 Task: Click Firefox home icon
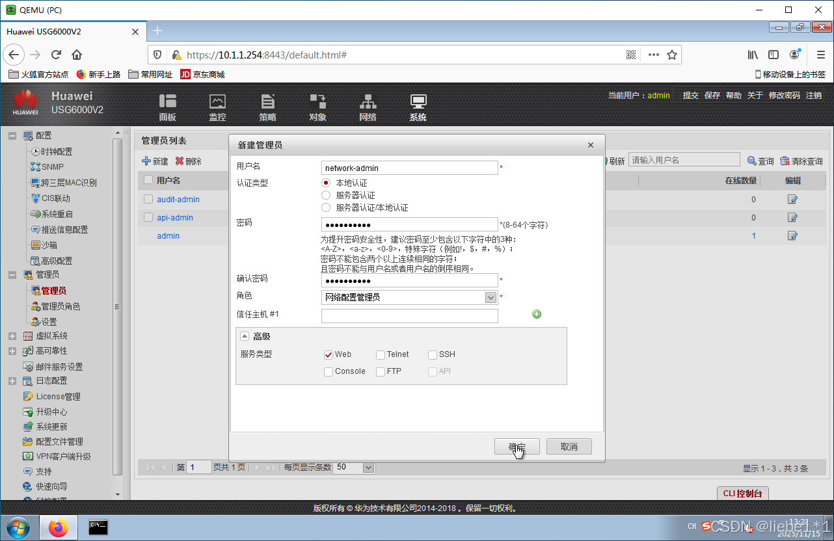pos(77,55)
